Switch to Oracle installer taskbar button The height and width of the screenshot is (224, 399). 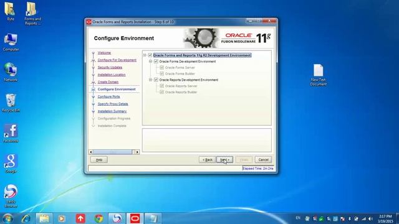(135, 218)
